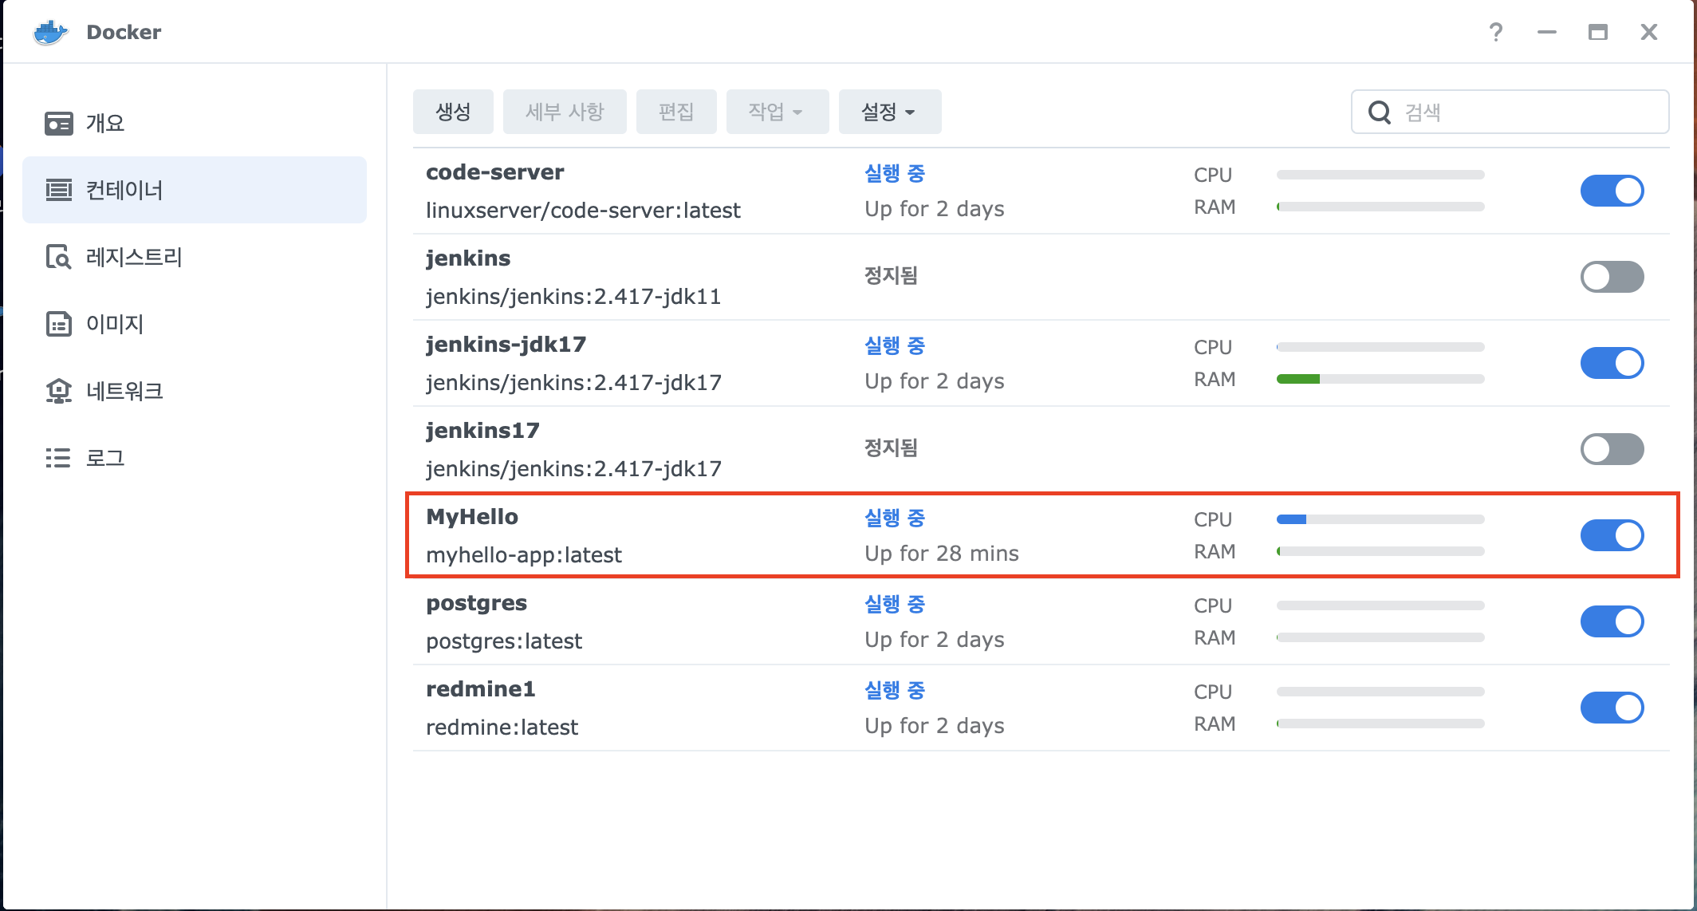Viewport: 1697px width, 911px height.
Task: Open the Registry (레지스트리) icon in the sidebar
Action: tap(58, 258)
